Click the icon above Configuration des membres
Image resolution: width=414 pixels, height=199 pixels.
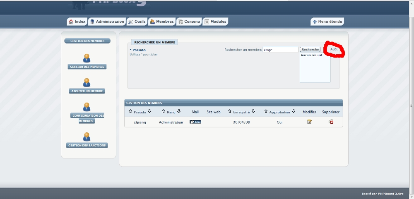click(x=87, y=107)
